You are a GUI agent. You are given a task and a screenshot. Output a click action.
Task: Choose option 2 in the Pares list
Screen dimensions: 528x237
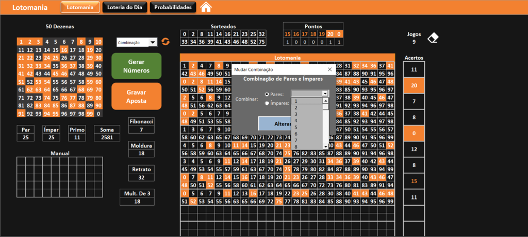pos(307,107)
